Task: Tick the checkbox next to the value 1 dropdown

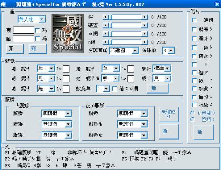Action: click(x=114, y=89)
